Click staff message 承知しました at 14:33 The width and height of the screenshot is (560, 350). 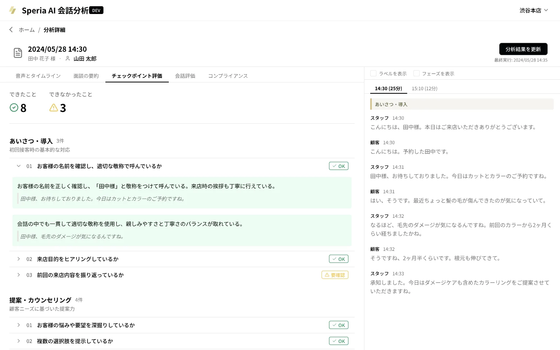tap(460, 287)
